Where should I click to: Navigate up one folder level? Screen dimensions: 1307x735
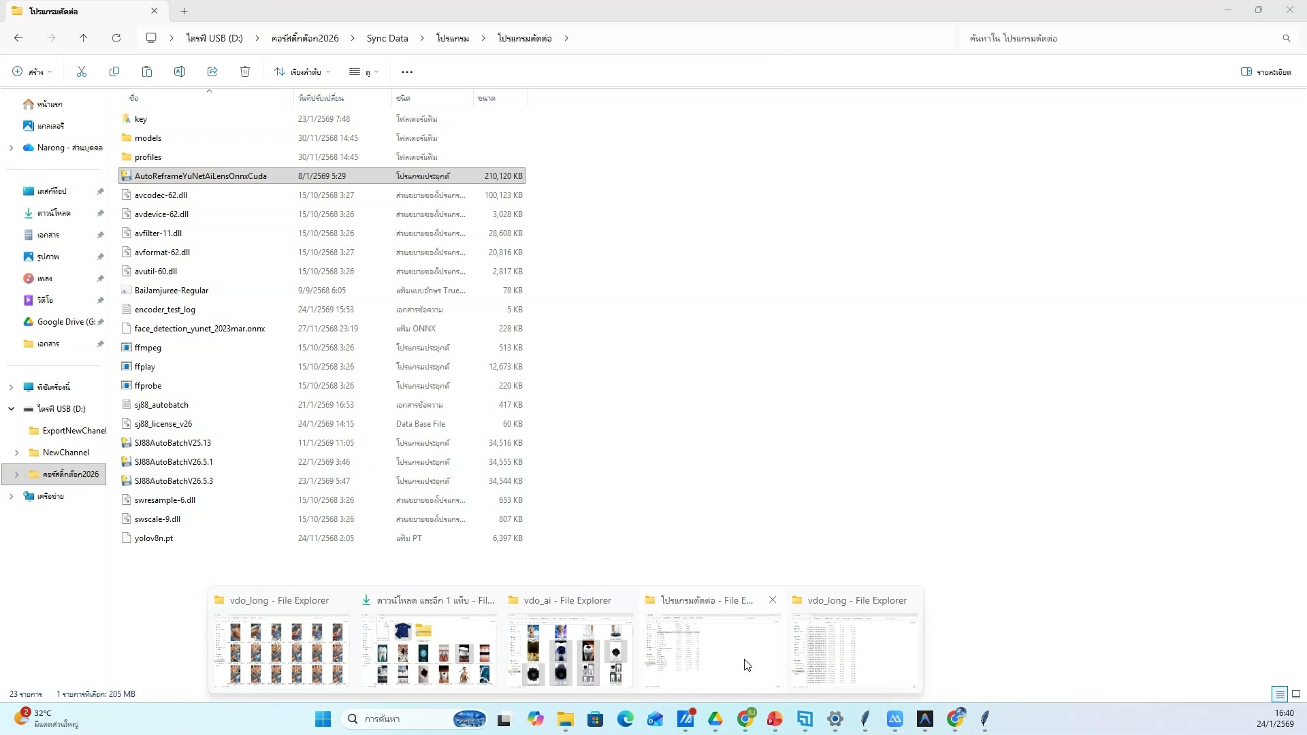tap(84, 38)
